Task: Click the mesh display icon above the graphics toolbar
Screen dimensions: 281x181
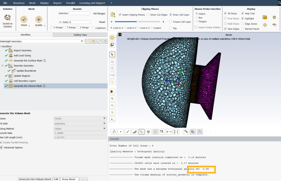Action: [112, 38]
